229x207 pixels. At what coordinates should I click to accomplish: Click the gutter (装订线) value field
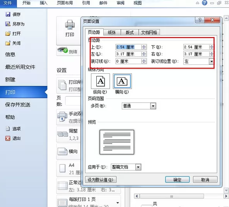coord(128,61)
